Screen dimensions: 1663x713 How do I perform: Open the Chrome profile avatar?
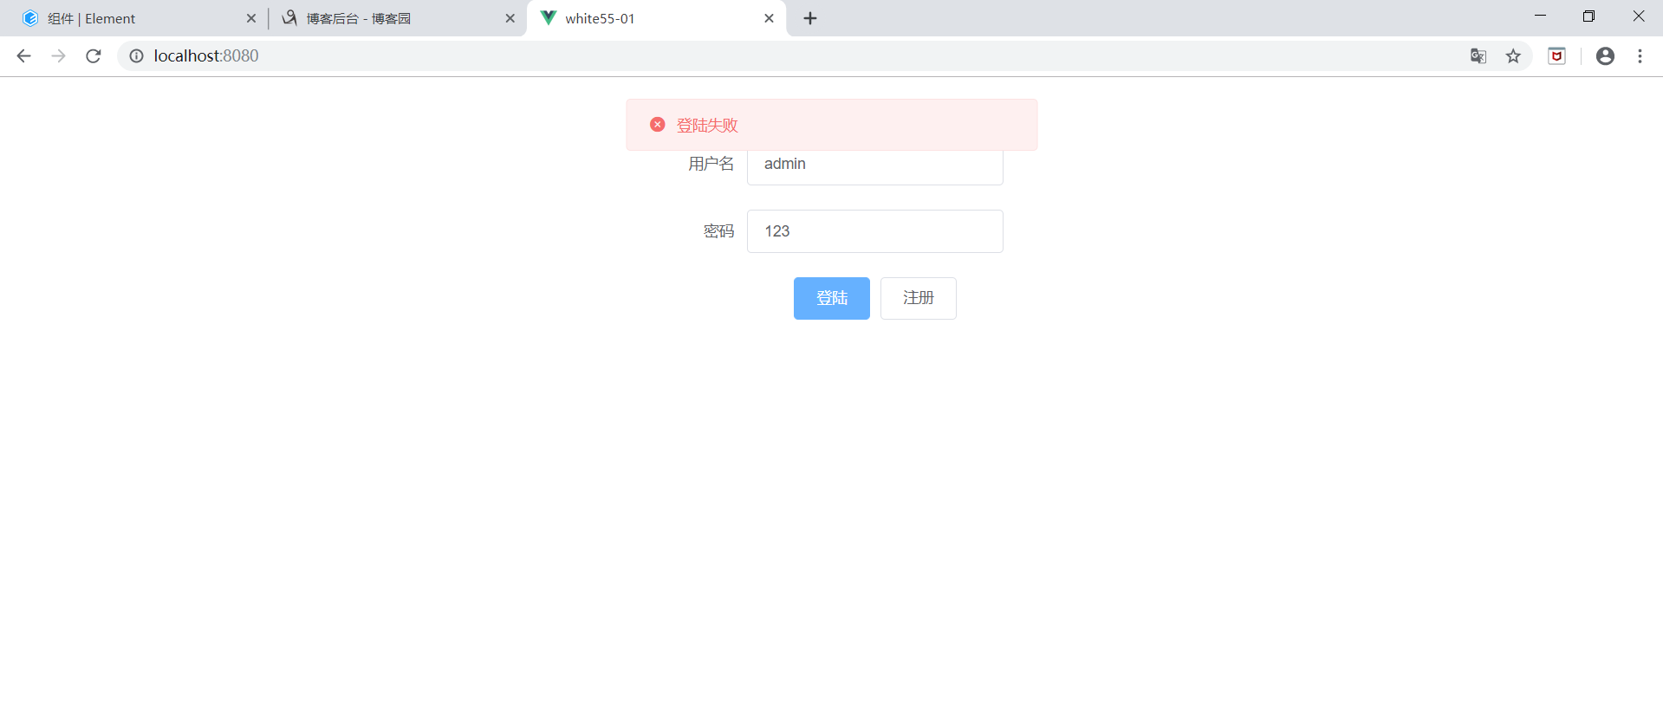tap(1605, 56)
